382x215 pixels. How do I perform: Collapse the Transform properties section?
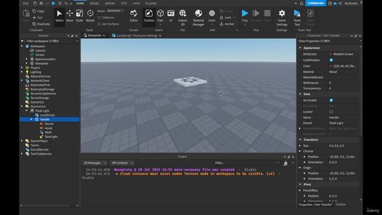pyautogui.click(x=300, y=140)
